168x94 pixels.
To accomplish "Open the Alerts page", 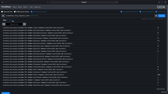I will (x=15, y=7).
